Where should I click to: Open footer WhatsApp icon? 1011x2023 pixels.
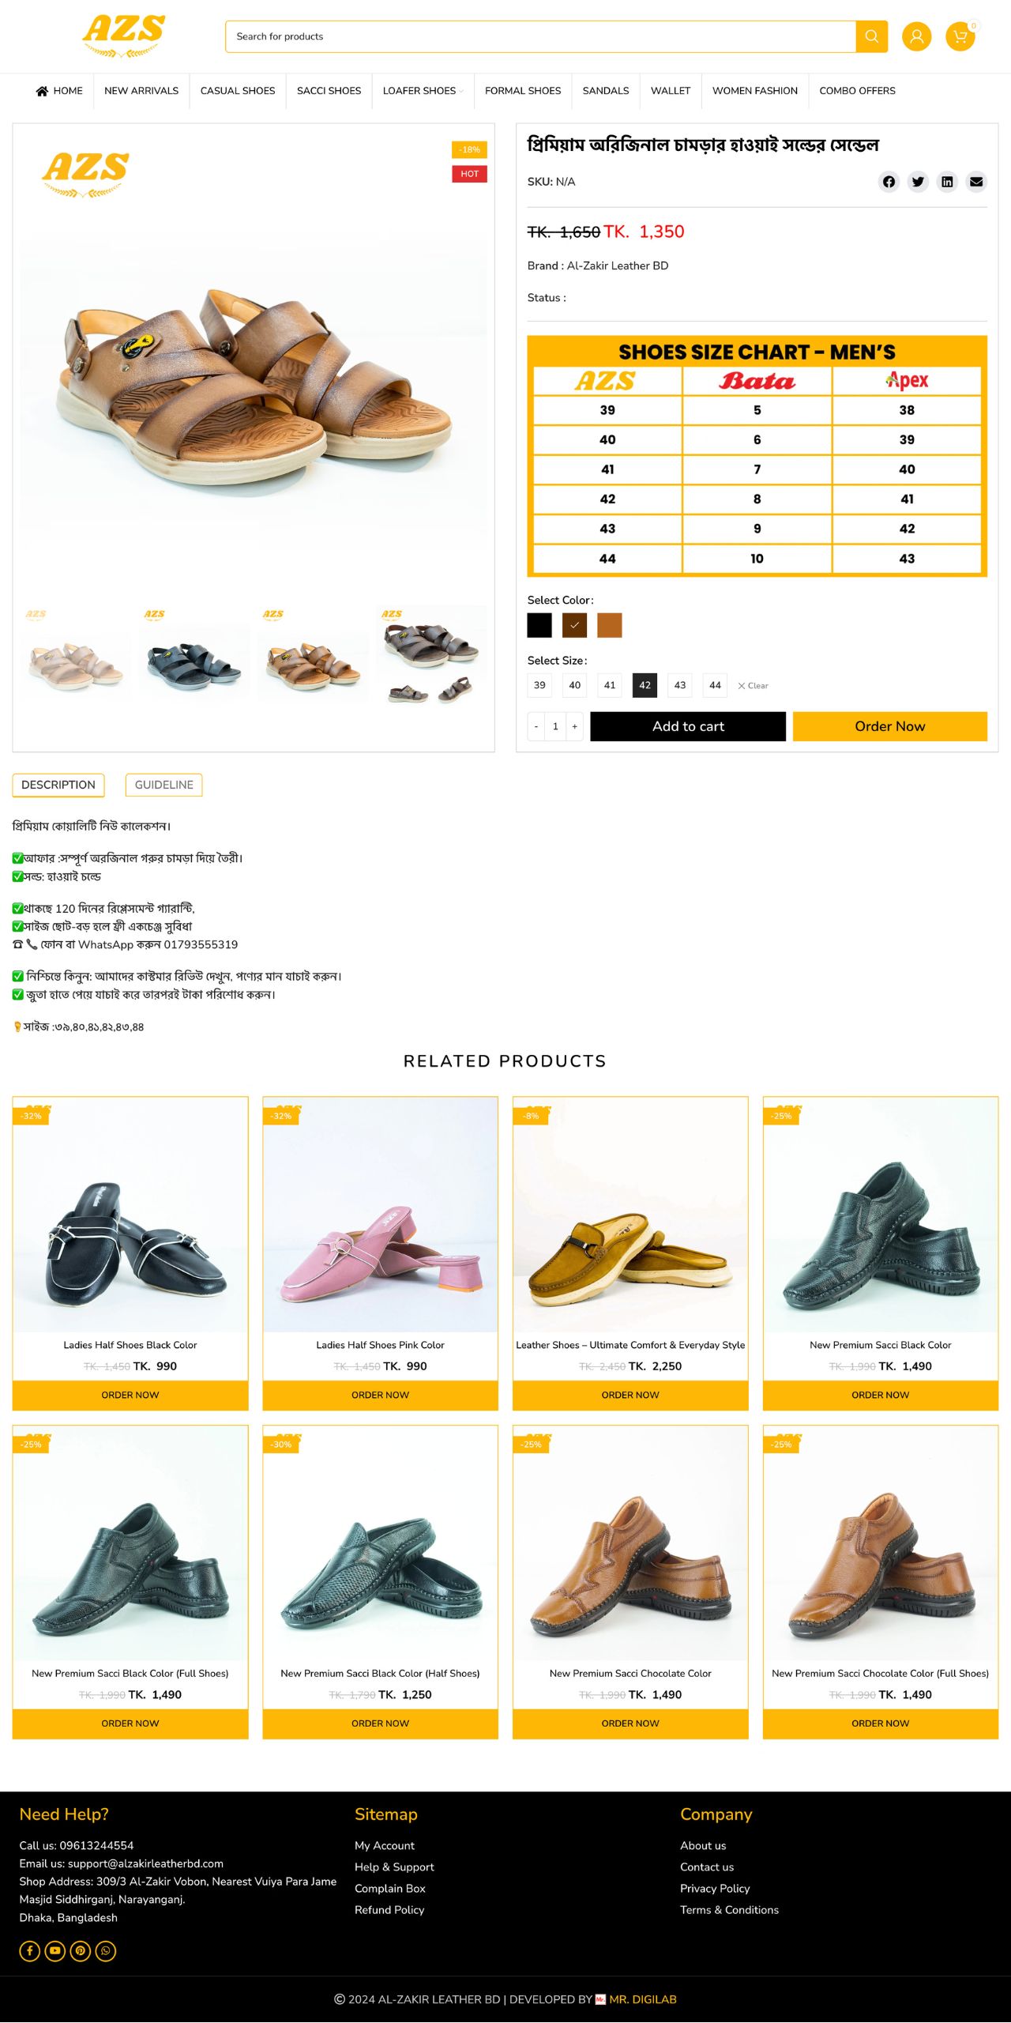click(x=106, y=1951)
